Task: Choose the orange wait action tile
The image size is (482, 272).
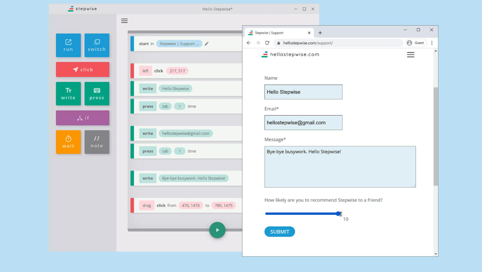Action: click(x=68, y=142)
